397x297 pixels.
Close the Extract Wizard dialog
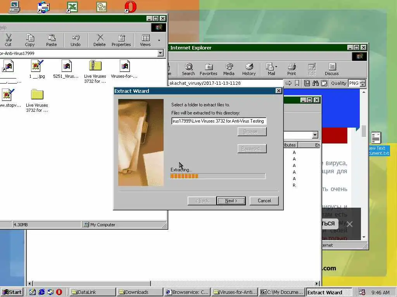click(278, 91)
